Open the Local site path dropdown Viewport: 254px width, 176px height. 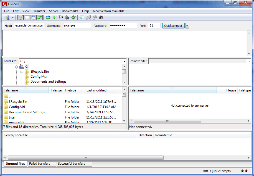pyautogui.click(x=125, y=61)
